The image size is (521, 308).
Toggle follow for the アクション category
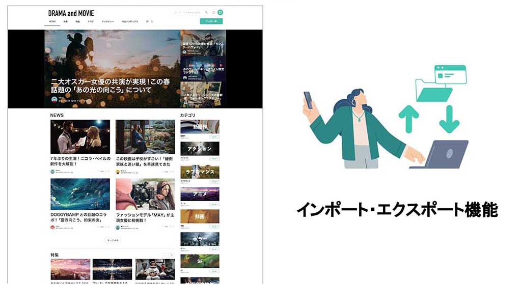pos(214,159)
